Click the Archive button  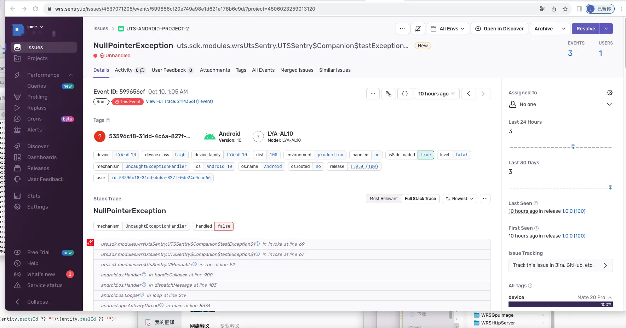pyautogui.click(x=543, y=29)
